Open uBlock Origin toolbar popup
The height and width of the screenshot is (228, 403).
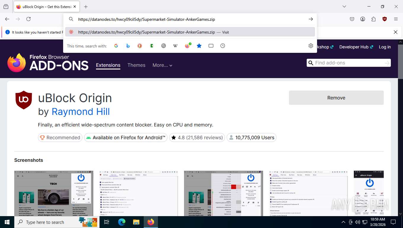[385, 19]
